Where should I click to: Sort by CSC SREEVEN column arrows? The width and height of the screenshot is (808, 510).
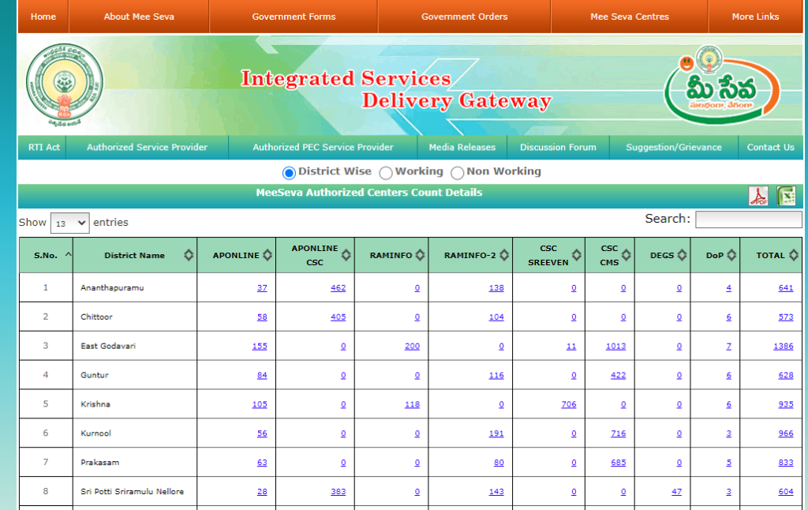click(x=577, y=255)
